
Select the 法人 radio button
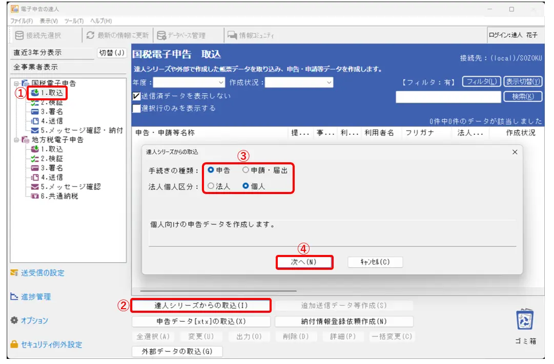coord(211,186)
